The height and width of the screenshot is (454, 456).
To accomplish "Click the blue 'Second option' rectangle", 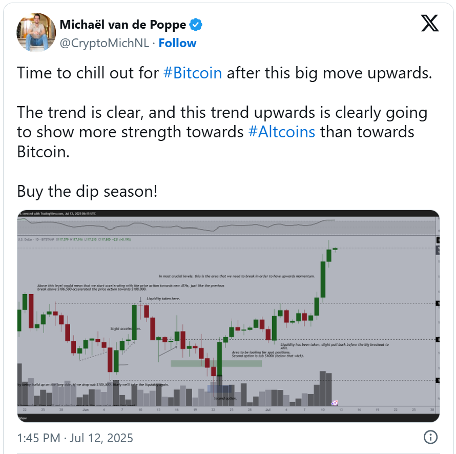I will point(219,388).
